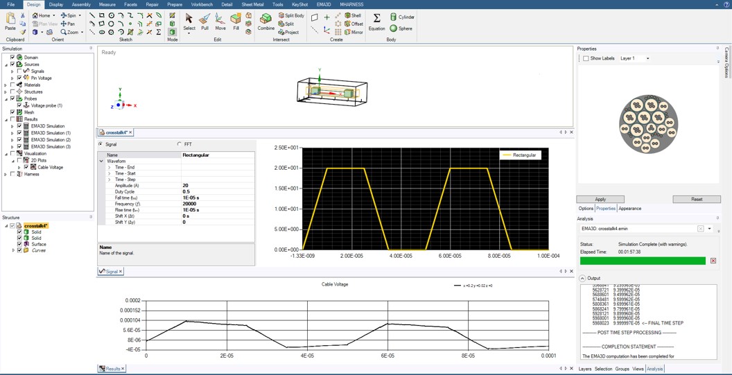The image size is (732, 375).
Task: Switch to the Appearance tab
Action: tap(629, 209)
